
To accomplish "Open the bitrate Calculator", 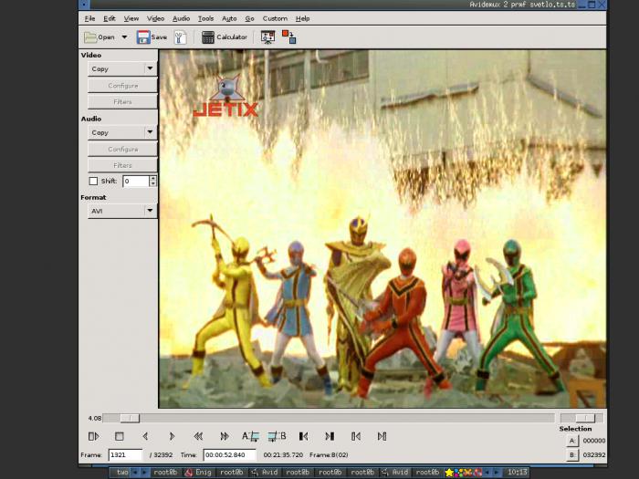I will click(225, 37).
